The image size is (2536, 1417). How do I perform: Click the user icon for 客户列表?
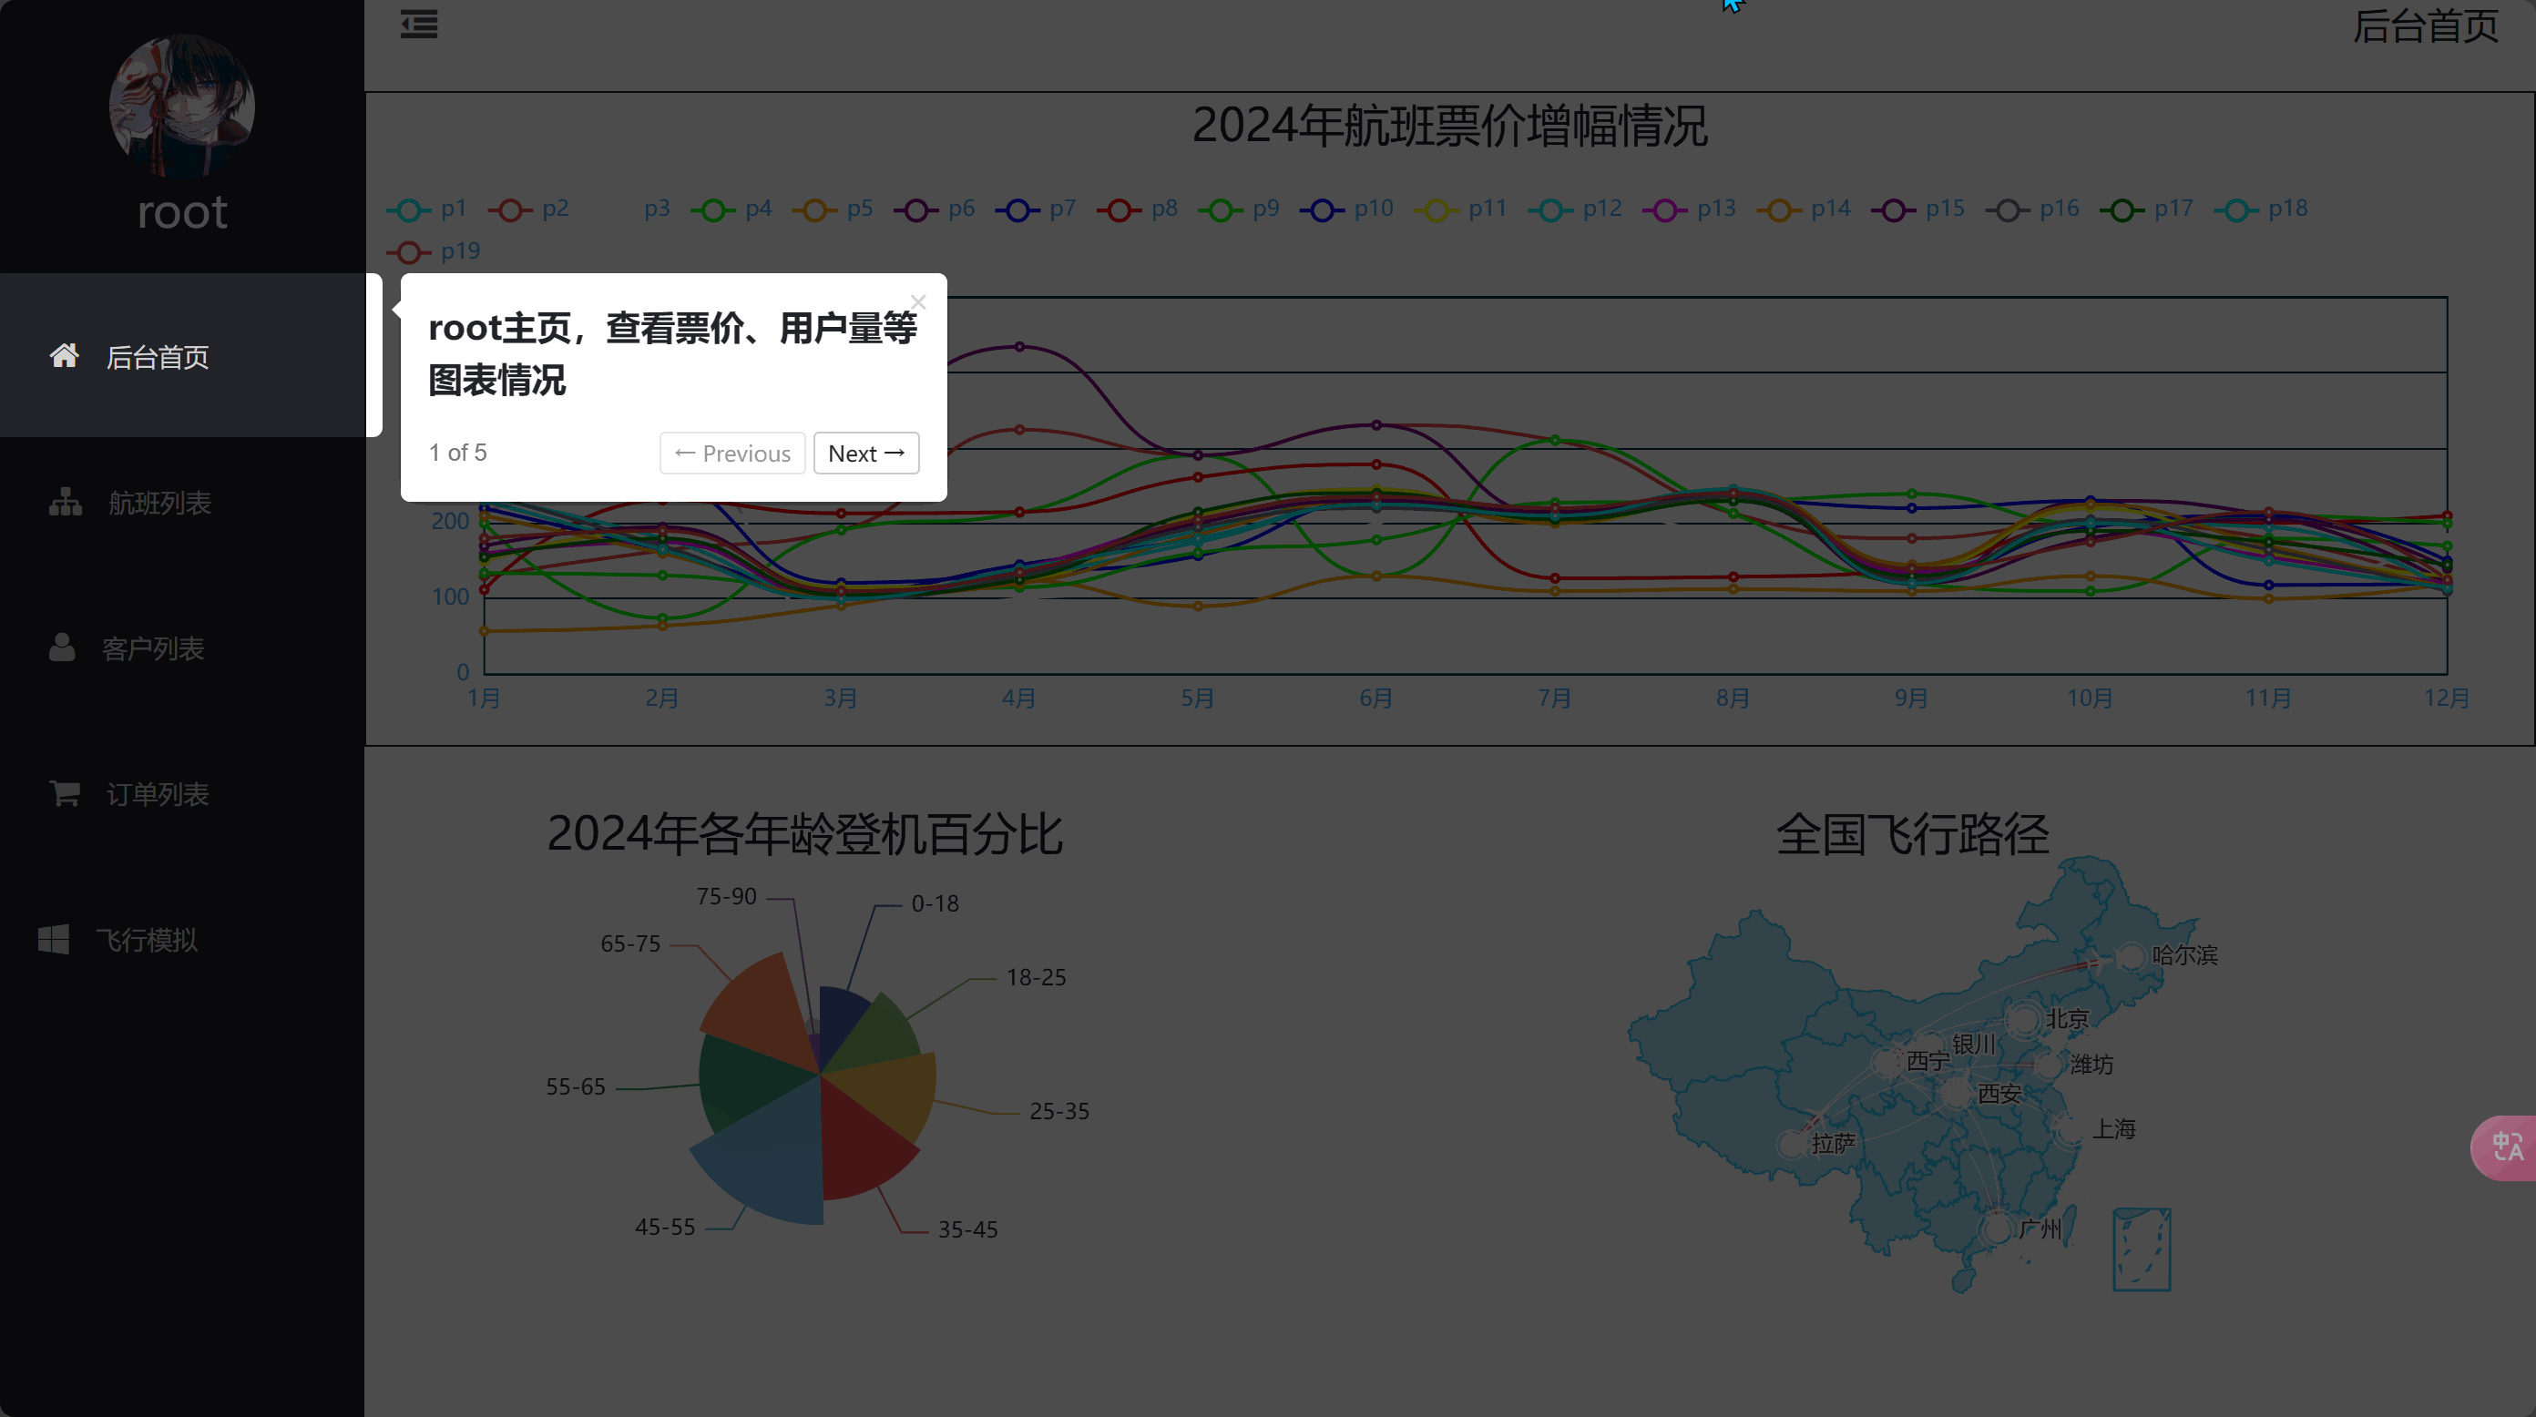coord(62,647)
